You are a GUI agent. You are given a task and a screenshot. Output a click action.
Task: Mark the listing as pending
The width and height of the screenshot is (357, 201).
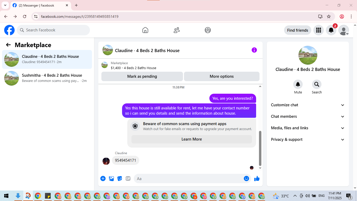pos(142,76)
